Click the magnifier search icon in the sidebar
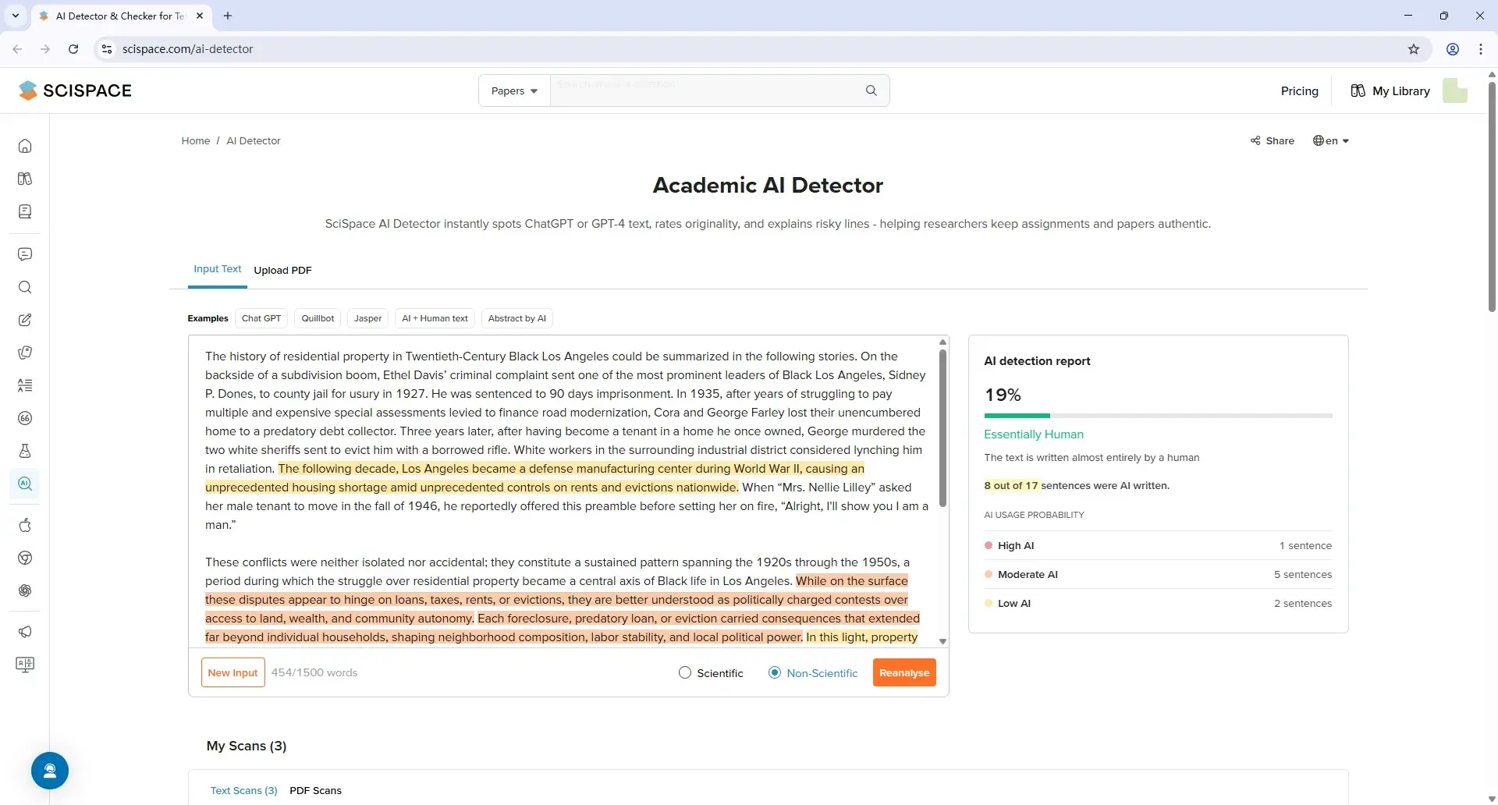1498x805 pixels. (25, 287)
